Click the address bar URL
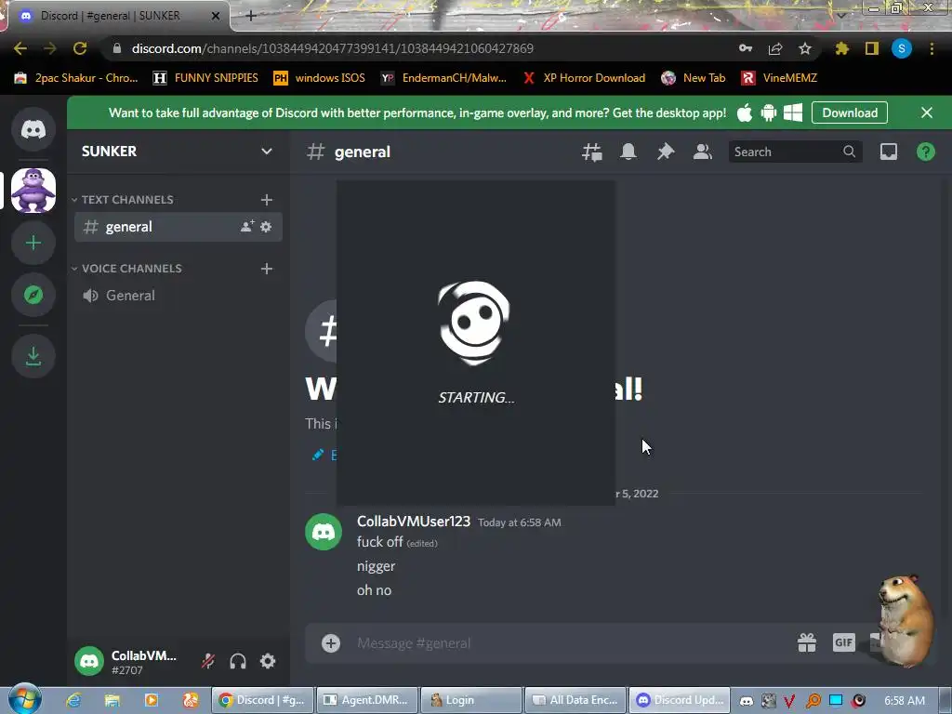Screen dimensions: 952x714 [x=332, y=48]
